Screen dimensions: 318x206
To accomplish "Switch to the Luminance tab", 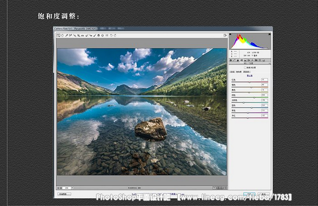I will (x=246, y=72).
